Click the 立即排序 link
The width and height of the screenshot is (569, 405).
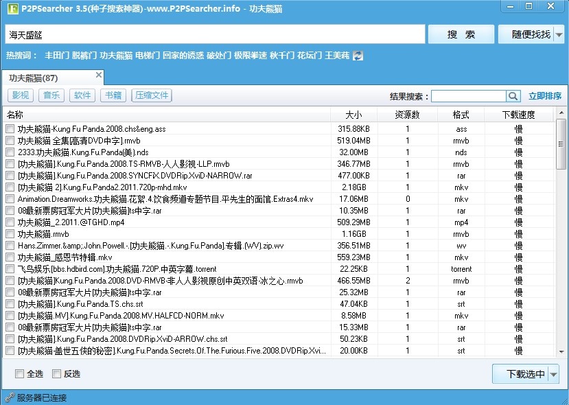[545, 96]
